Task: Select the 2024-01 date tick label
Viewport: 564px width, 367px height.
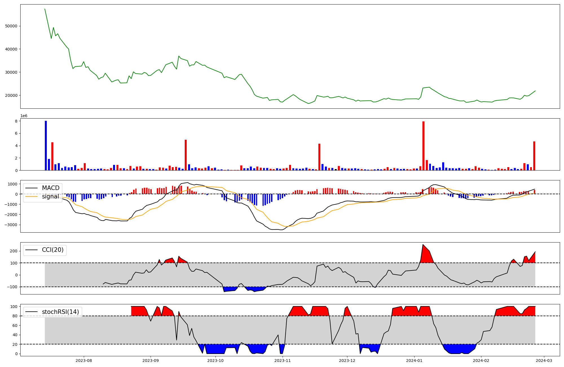Action: [x=414, y=361]
